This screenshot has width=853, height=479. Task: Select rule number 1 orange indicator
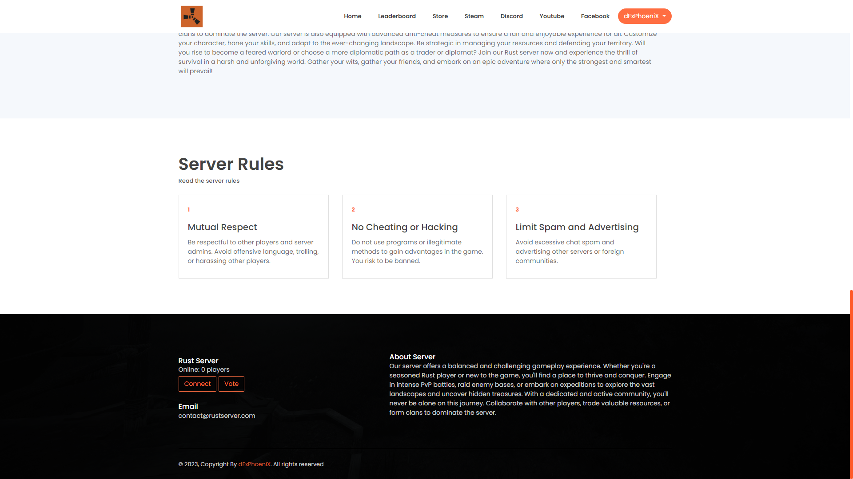[x=189, y=209]
